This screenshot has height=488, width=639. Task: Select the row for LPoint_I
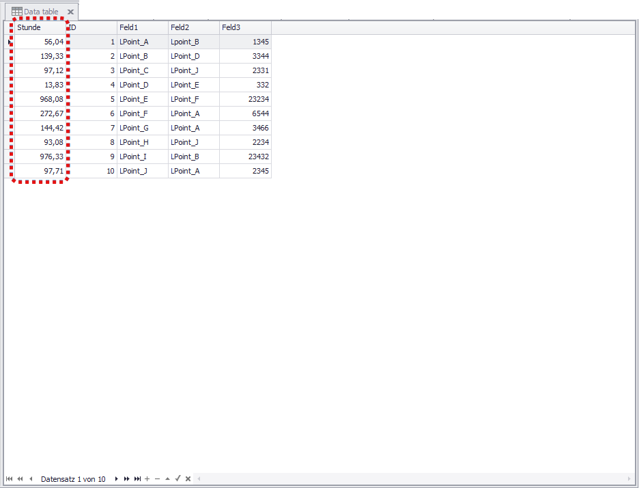[133, 157]
